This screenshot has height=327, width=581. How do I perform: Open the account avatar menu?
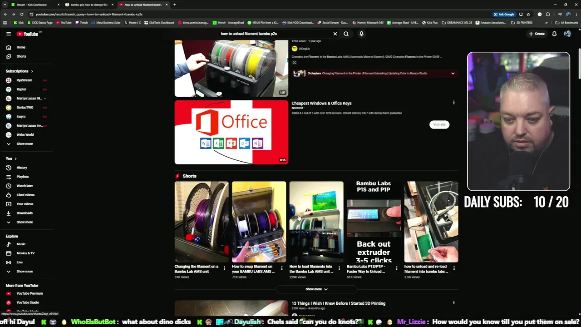tap(567, 34)
